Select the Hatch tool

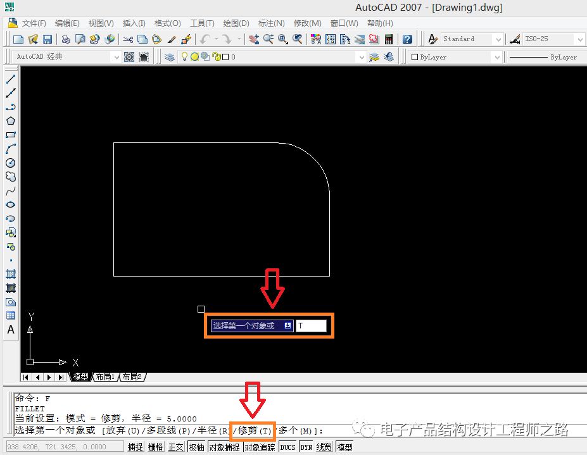tap(11, 274)
